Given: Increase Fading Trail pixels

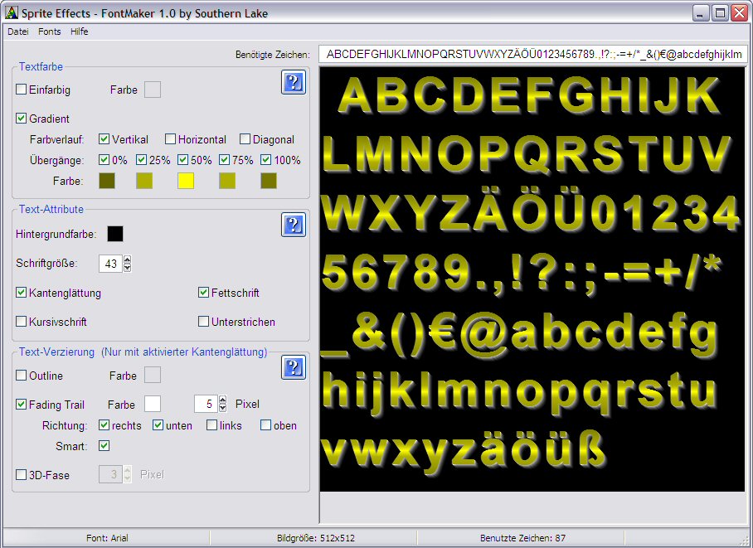Looking at the screenshot, I should click(x=223, y=400).
